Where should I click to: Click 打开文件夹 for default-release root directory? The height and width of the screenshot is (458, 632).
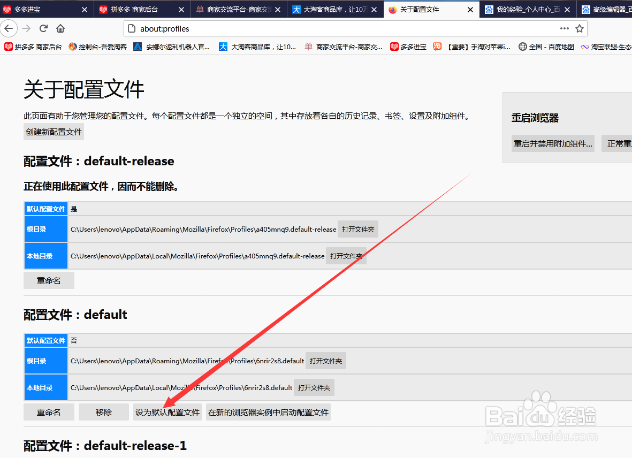[357, 229]
